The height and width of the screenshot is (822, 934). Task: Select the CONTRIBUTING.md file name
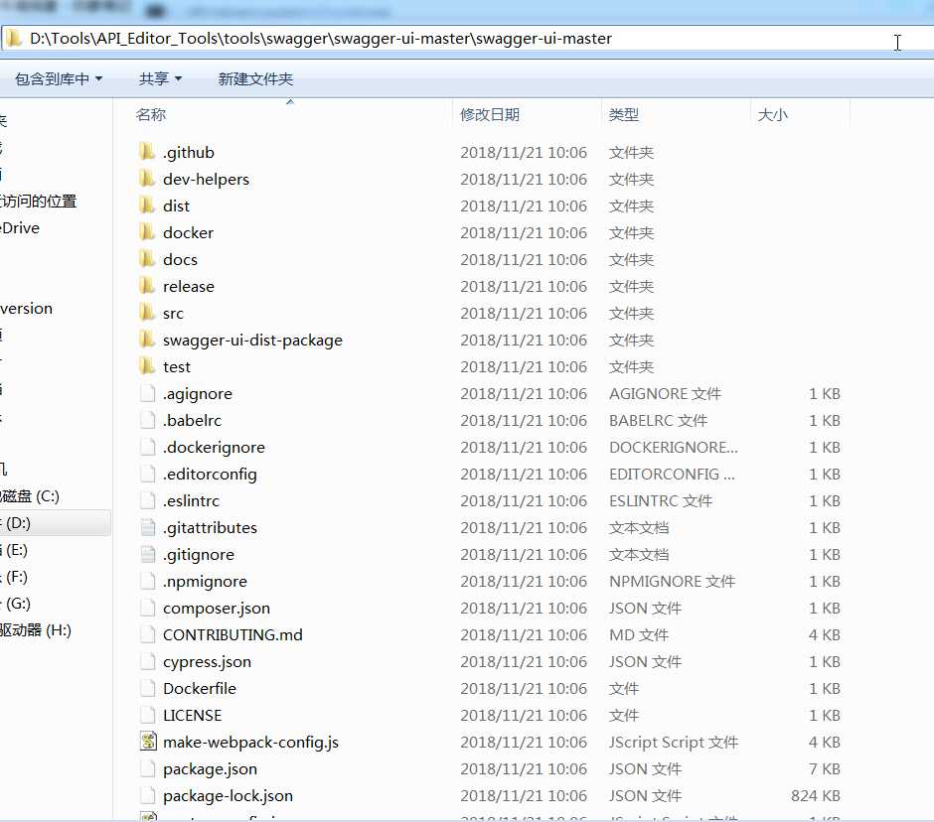(233, 634)
